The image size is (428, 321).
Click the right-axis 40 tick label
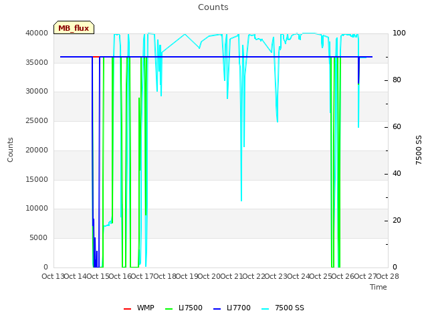(x=397, y=174)
